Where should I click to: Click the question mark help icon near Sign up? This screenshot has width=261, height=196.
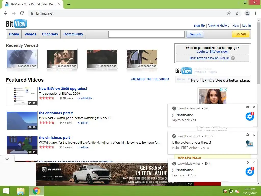(x=233, y=58)
